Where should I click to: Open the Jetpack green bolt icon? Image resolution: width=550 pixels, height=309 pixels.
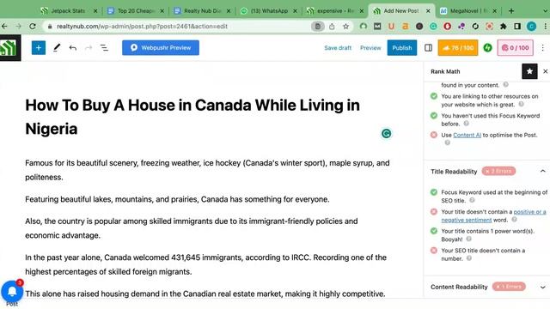[x=487, y=48]
